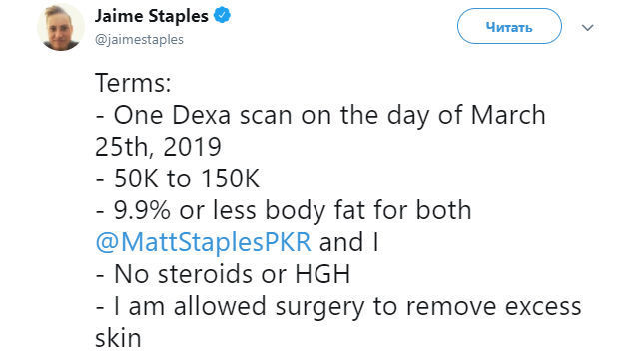Click the blue verified badge icon
The width and height of the screenshot is (632, 359).
222,16
